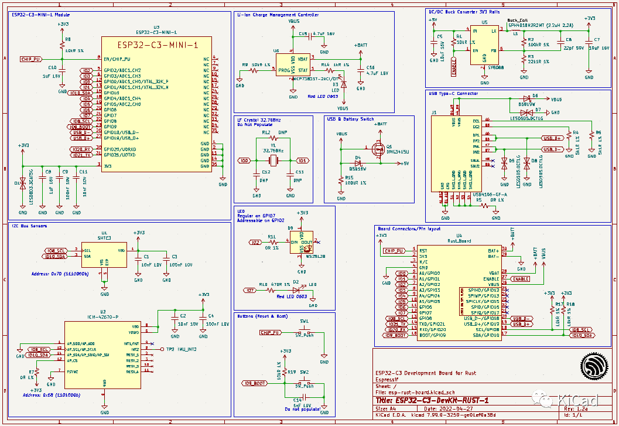Click the 'Rev: 1.2a' field
This screenshot has width=619, height=426.
pyautogui.click(x=576, y=409)
